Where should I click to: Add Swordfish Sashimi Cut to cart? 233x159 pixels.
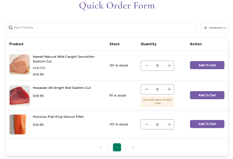pos(207,65)
